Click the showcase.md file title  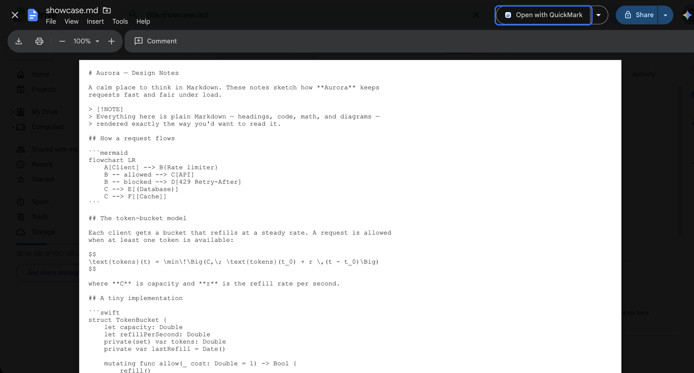tap(72, 10)
